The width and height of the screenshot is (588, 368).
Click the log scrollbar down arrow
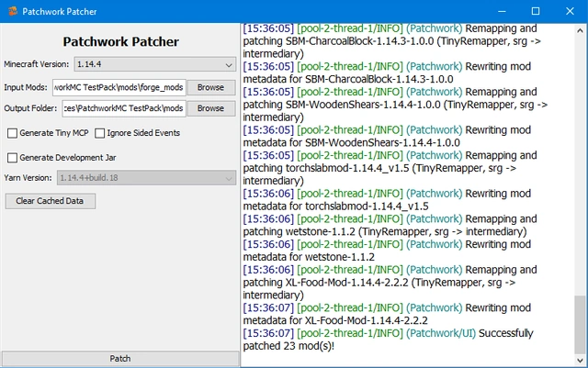(x=580, y=361)
